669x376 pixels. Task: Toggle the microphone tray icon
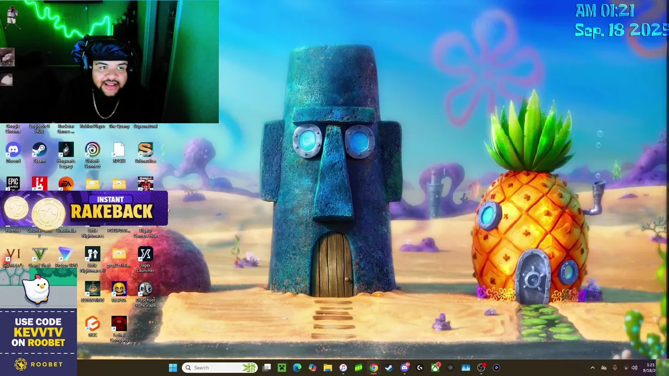pos(615,368)
